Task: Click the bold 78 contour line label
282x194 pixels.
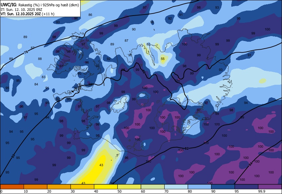Action: pyautogui.click(x=26, y=52)
